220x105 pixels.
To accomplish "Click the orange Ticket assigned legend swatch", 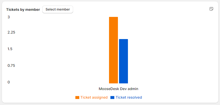I will pyautogui.click(x=77, y=98).
